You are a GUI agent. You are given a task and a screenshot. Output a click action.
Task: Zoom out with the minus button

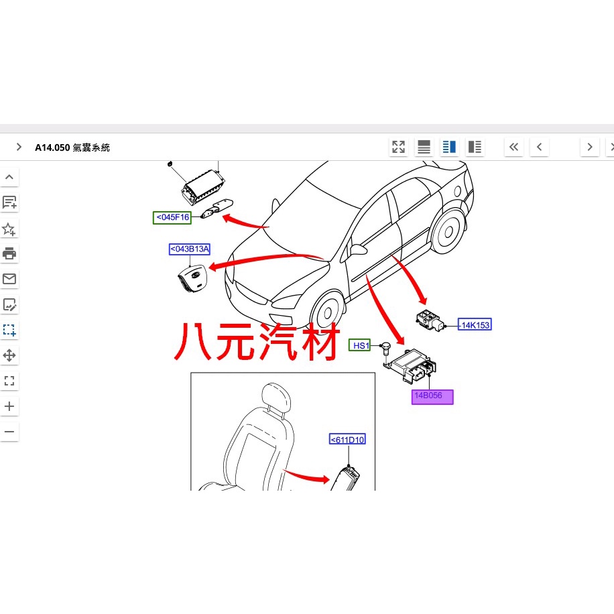coord(9,432)
